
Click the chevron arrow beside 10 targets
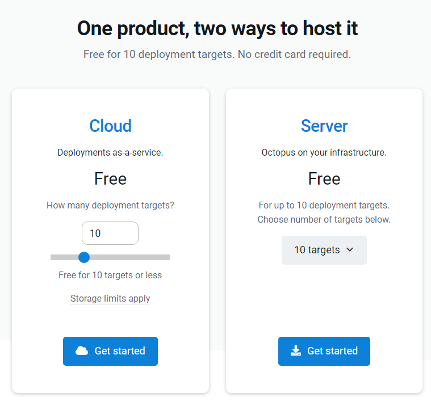350,249
